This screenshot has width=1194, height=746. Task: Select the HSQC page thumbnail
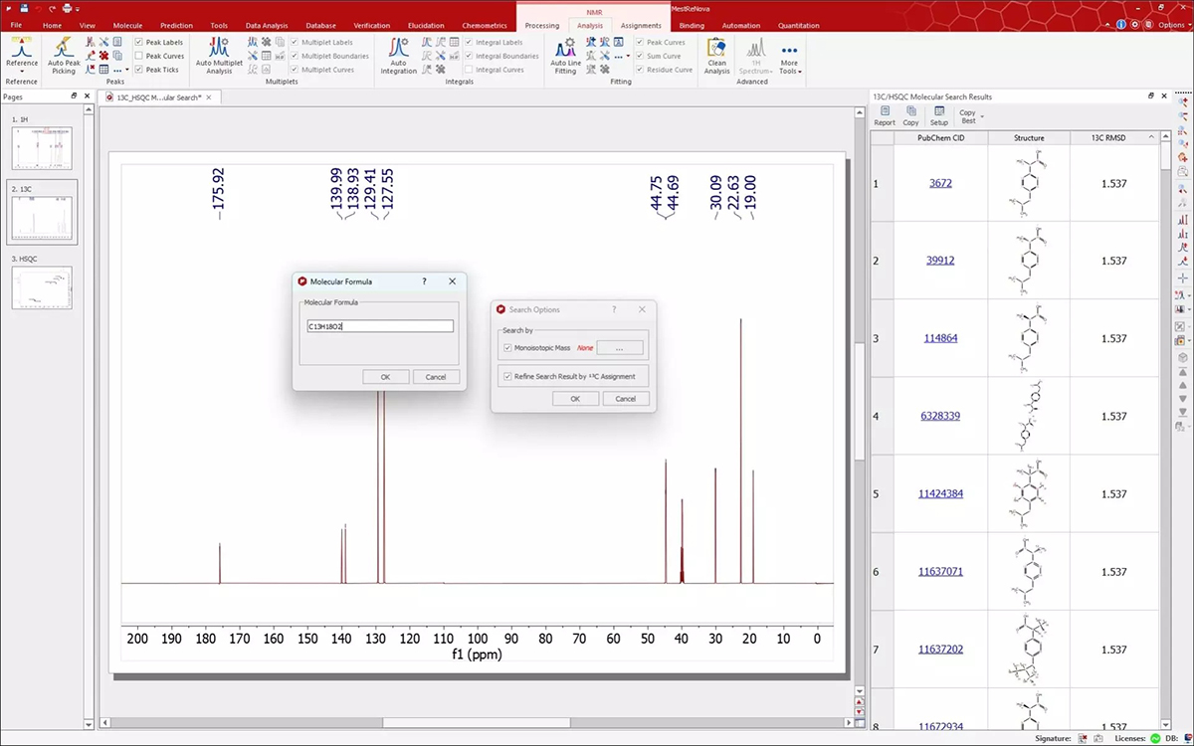[42, 288]
